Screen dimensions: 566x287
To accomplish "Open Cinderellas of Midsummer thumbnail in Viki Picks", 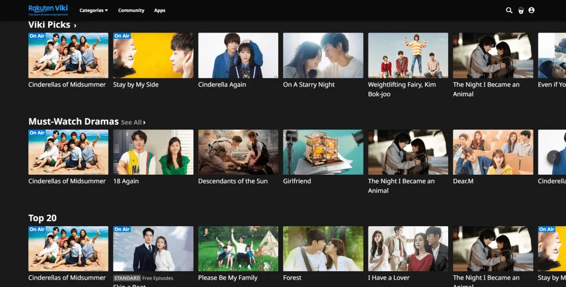I will click(68, 55).
